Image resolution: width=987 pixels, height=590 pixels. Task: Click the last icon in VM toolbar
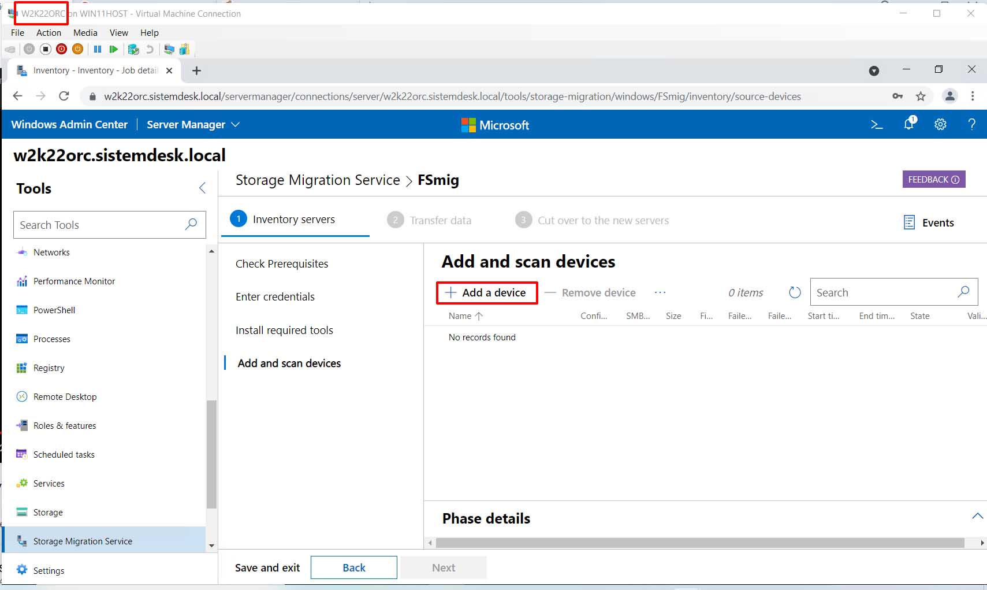185,49
